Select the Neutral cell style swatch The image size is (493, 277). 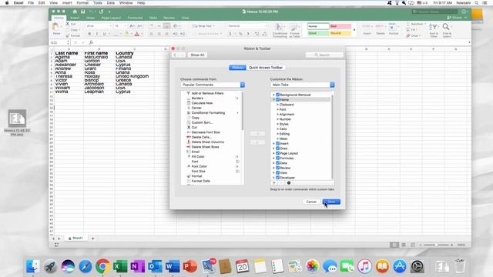[x=340, y=33]
